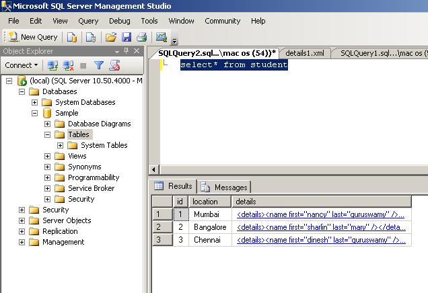Select the Tables tree item
This screenshot has height=293, width=428.
[x=79, y=134]
